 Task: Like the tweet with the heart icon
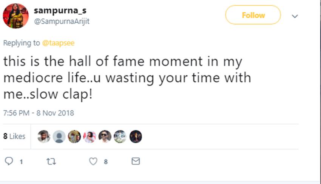click(x=93, y=161)
